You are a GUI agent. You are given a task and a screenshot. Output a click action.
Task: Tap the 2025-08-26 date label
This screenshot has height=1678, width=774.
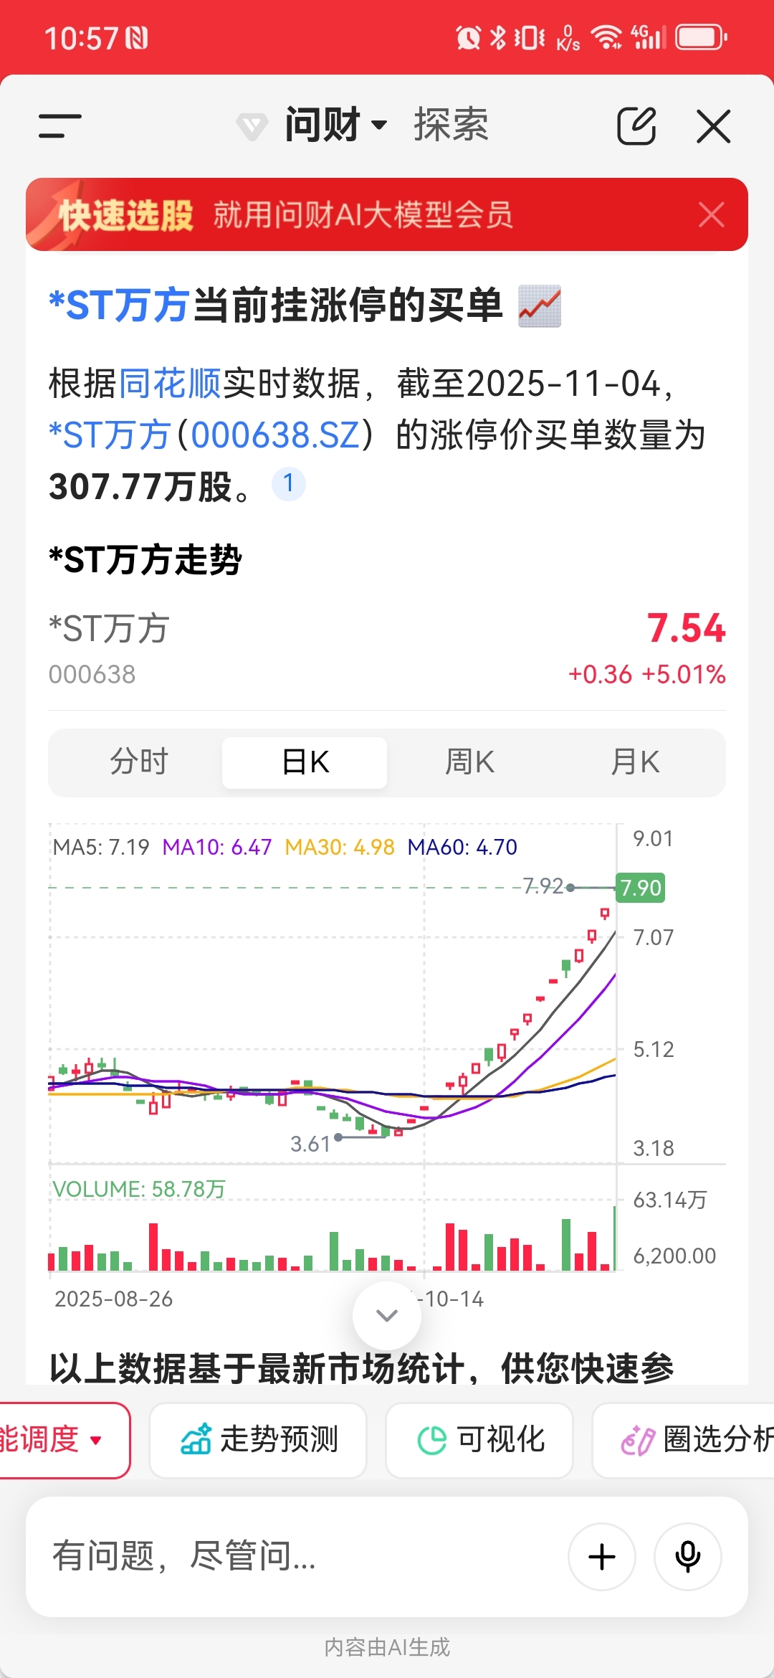pos(114,1299)
